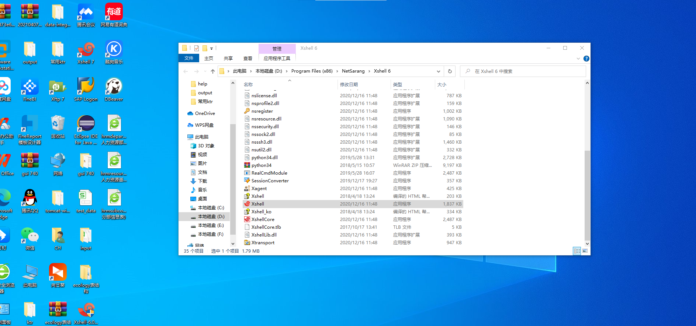Screen dimensions: 696x326
Task: Open tomcat-wi... folder on desktop
Action: coord(58,201)
